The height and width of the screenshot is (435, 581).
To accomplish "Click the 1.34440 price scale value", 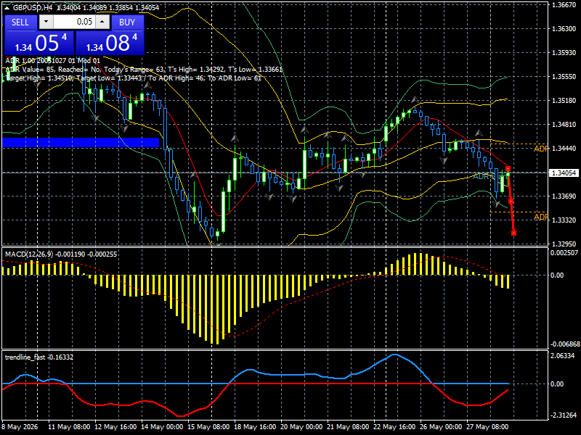I will (x=564, y=149).
